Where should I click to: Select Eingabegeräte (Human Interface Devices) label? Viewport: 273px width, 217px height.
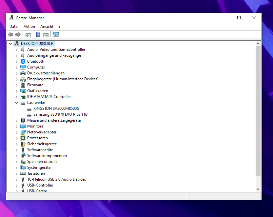(63, 79)
